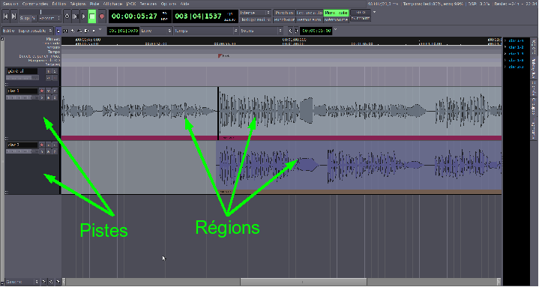Open the Session menu
539x287 pixels.
(10, 4)
